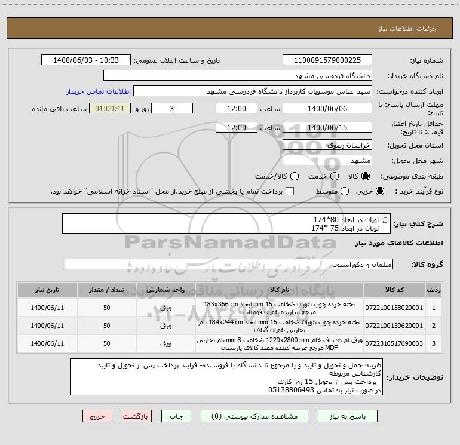The height and width of the screenshot is (445, 460).
Task: Click the price validity date 1400/06/15 field
Action: pos(327,127)
